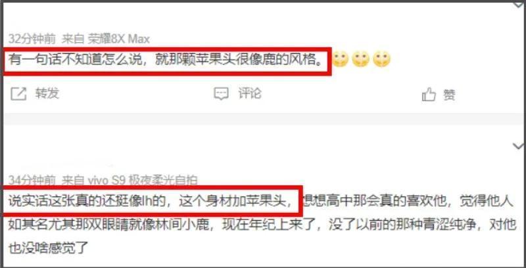Click the 32分钟前 timestamp
526x268 pixels.
pyautogui.click(x=32, y=39)
